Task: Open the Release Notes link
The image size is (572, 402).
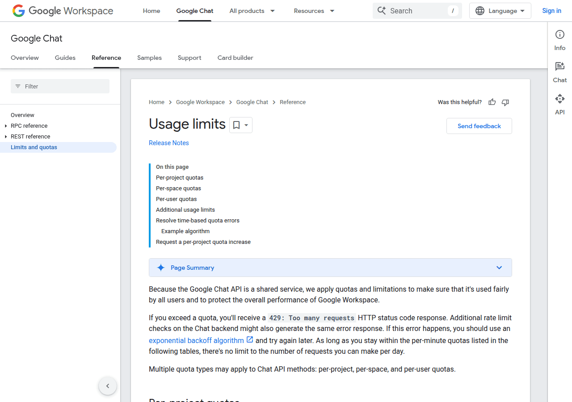Action: click(169, 142)
